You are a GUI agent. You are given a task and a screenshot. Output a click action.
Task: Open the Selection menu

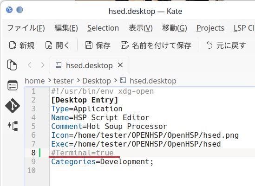[103, 28]
